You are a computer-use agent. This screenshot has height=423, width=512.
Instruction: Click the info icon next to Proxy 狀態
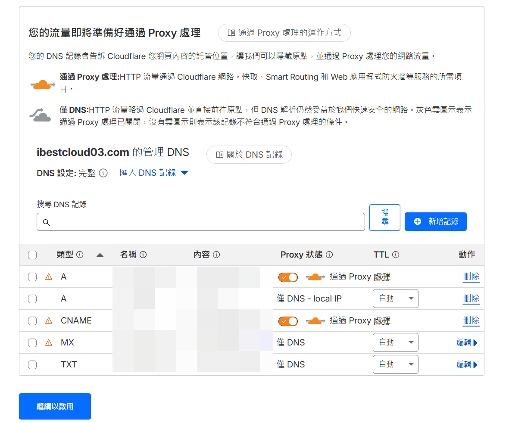tap(329, 255)
